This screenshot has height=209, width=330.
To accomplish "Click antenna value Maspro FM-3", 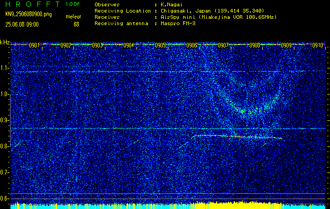I will point(177,24).
